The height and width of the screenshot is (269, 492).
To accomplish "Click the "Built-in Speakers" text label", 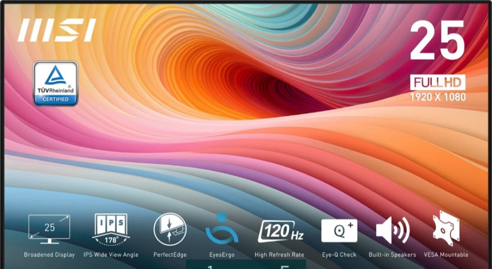I will point(392,255).
